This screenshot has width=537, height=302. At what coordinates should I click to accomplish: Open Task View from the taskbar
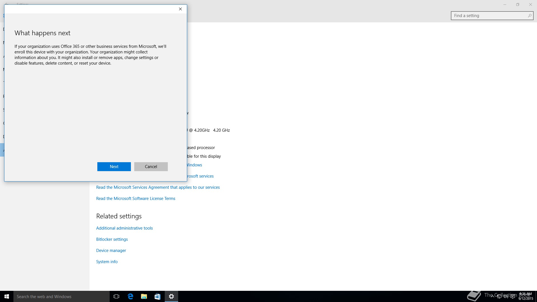click(116, 296)
